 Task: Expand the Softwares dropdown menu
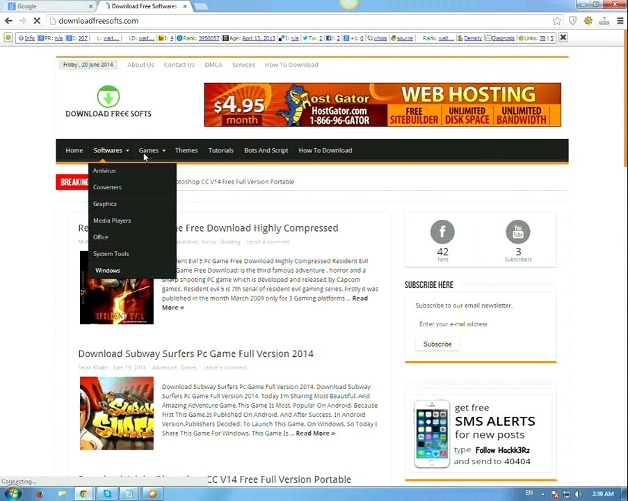tap(111, 150)
